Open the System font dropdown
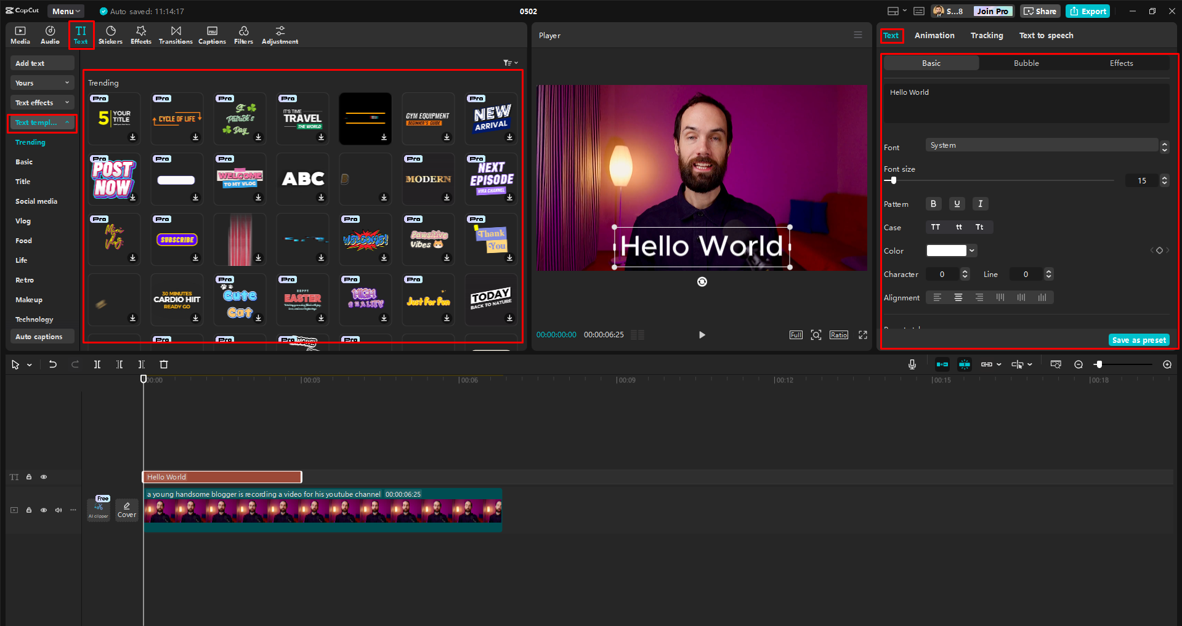This screenshot has width=1182, height=626. (1042, 145)
